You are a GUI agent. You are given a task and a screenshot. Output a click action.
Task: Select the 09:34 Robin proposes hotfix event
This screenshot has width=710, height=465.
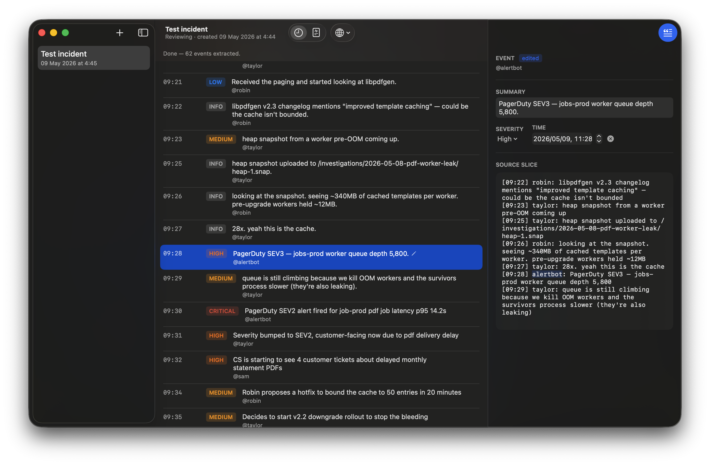pyautogui.click(x=321, y=396)
